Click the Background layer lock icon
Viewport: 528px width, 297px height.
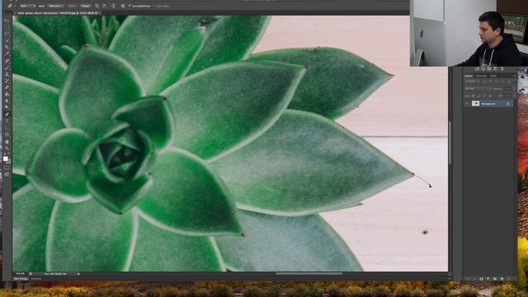508,103
